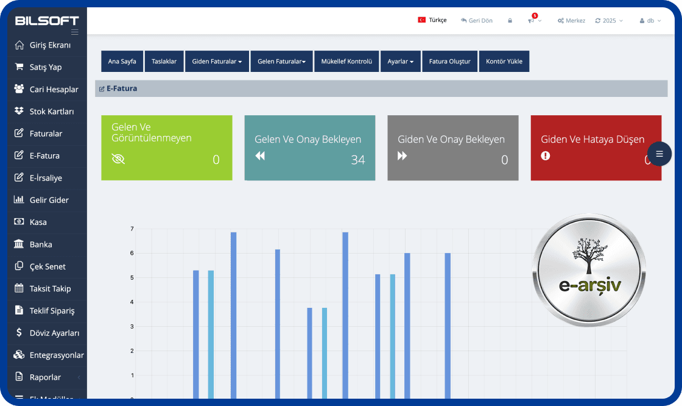
Task: Open the db user dropdown
Action: coord(650,21)
